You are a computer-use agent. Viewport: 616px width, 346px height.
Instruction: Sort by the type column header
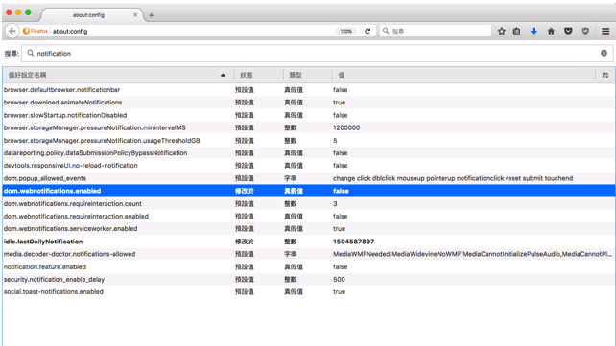[x=308, y=75]
